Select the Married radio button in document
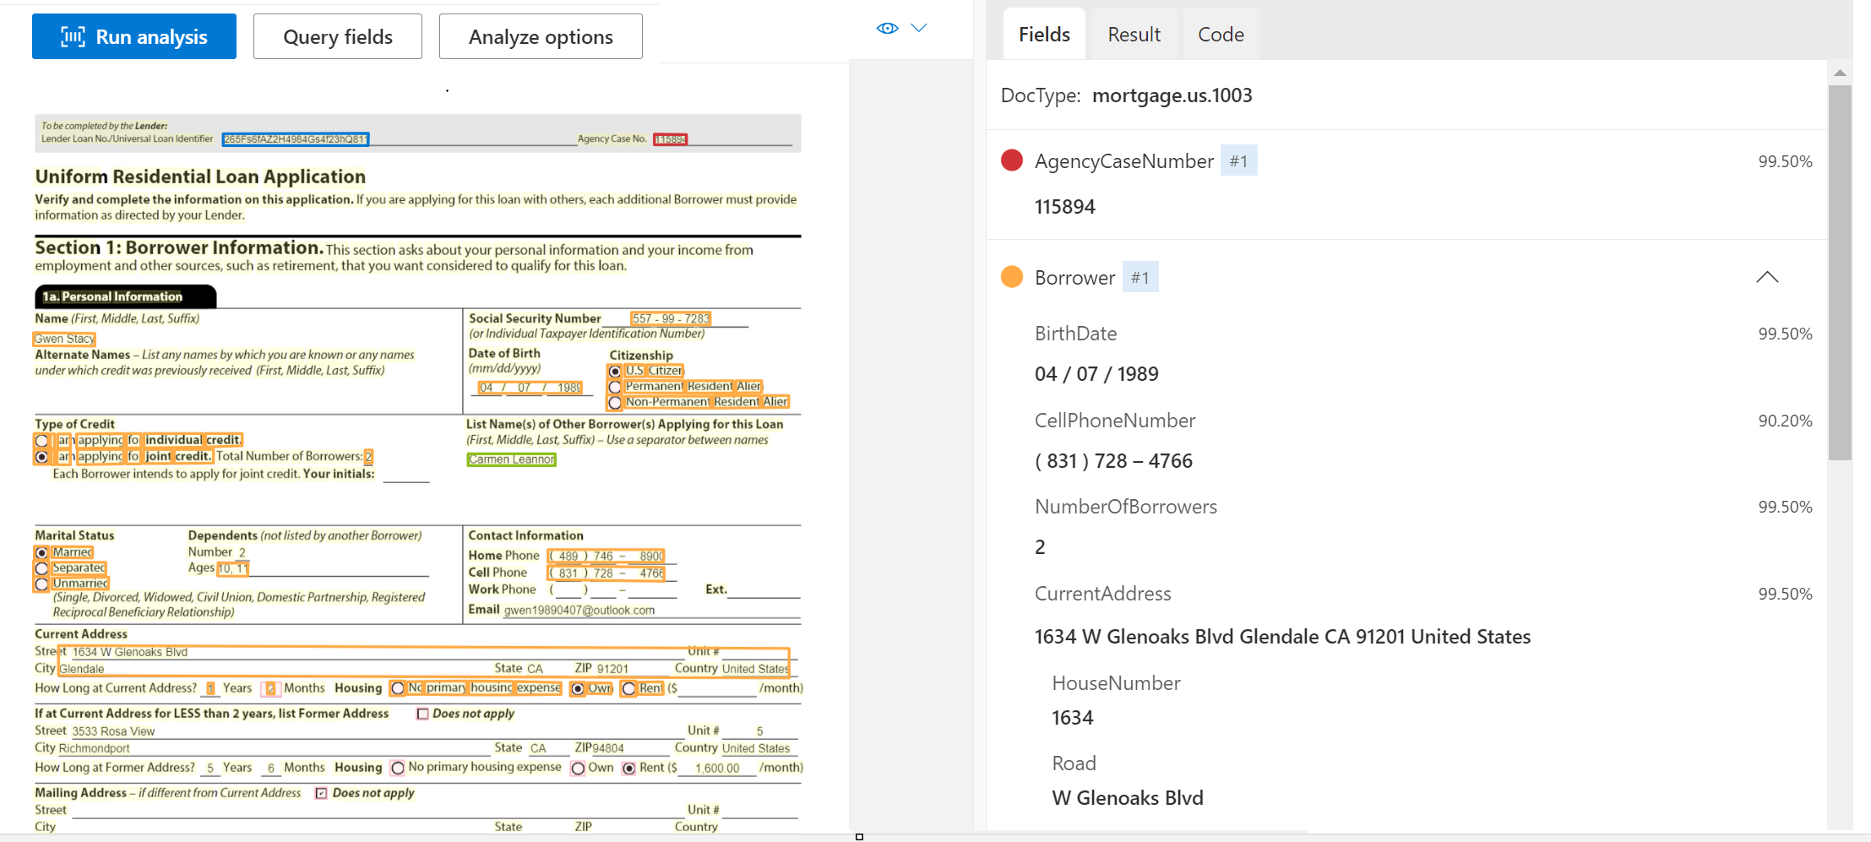The image size is (1871, 842). [x=41, y=553]
